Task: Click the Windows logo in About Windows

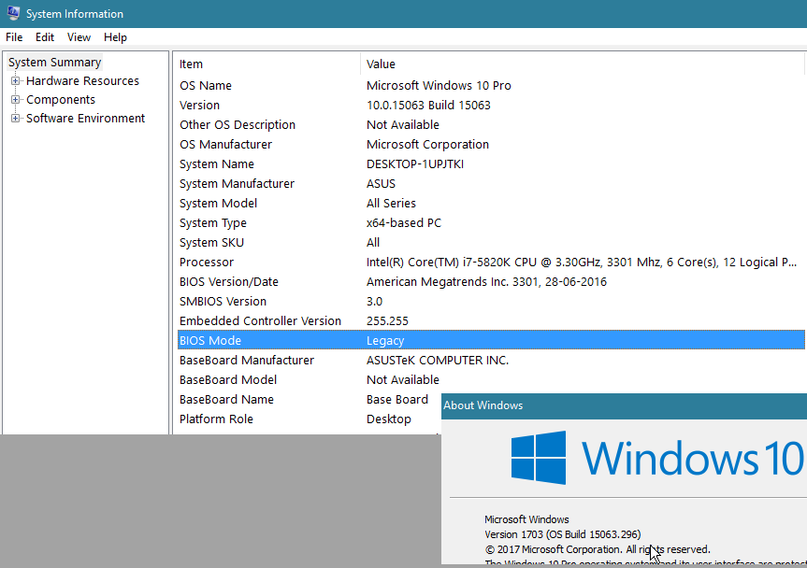Action: [x=539, y=458]
